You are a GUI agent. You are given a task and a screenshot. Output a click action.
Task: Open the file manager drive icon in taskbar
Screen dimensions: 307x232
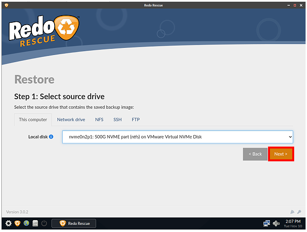(35, 223)
